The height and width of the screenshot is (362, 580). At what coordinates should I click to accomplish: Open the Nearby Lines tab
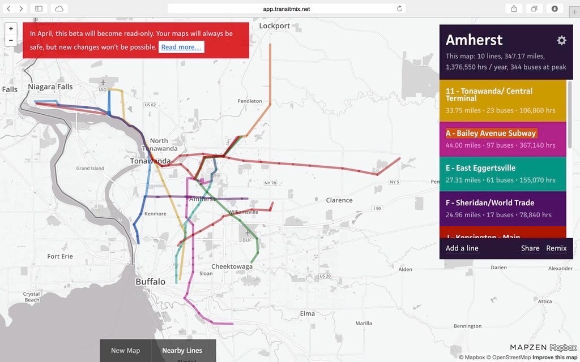click(182, 351)
